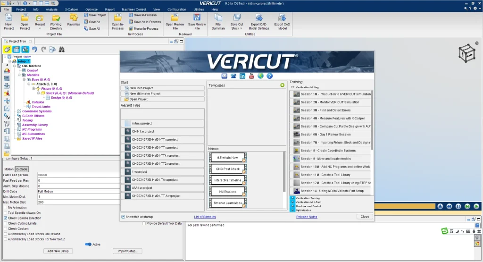Open the Optimize menu
The height and width of the screenshot is (262, 483).
(92, 9)
